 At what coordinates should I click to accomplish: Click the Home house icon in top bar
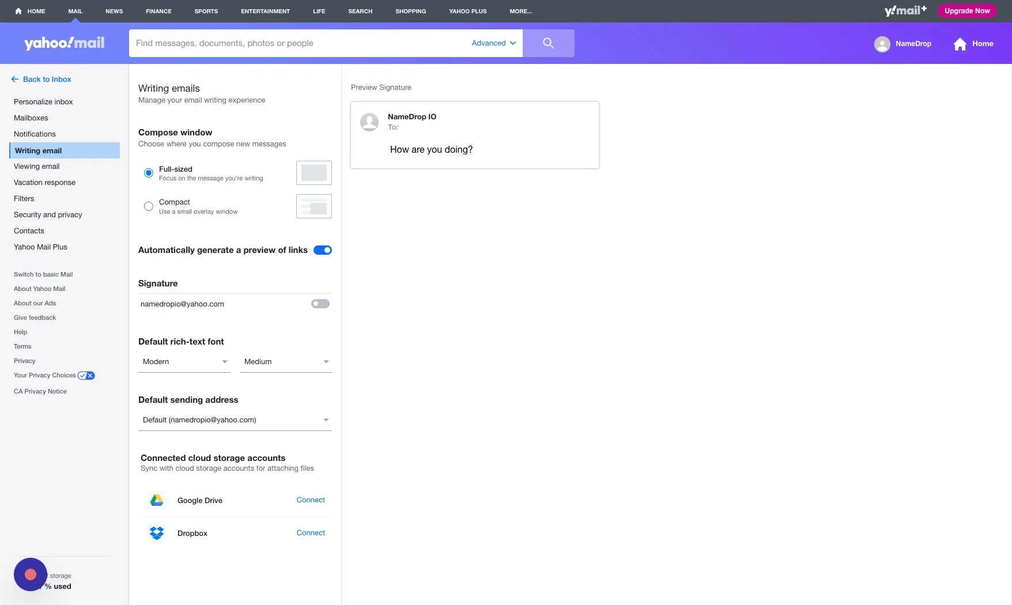18,11
